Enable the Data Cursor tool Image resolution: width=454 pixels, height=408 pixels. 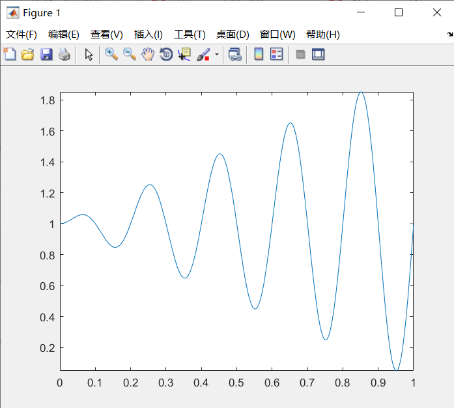point(184,54)
